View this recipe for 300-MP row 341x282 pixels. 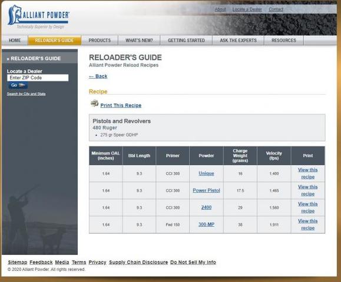308,224
